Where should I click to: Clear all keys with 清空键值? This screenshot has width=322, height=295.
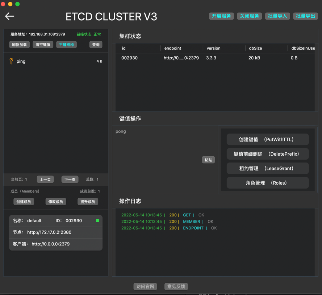[x=42, y=44]
